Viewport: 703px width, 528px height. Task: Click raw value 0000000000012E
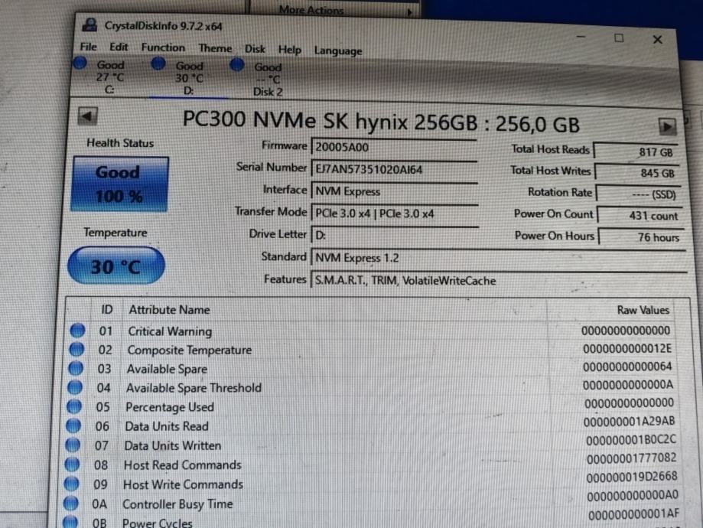(627, 349)
